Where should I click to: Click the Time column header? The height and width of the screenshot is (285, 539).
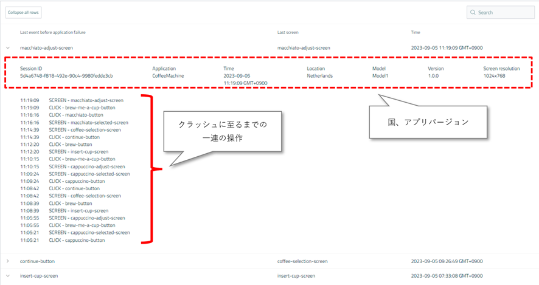[416, 32]
